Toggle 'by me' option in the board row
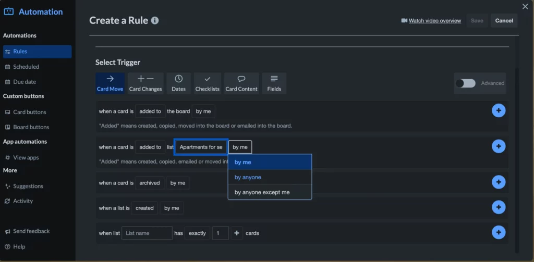 (203, 111)
